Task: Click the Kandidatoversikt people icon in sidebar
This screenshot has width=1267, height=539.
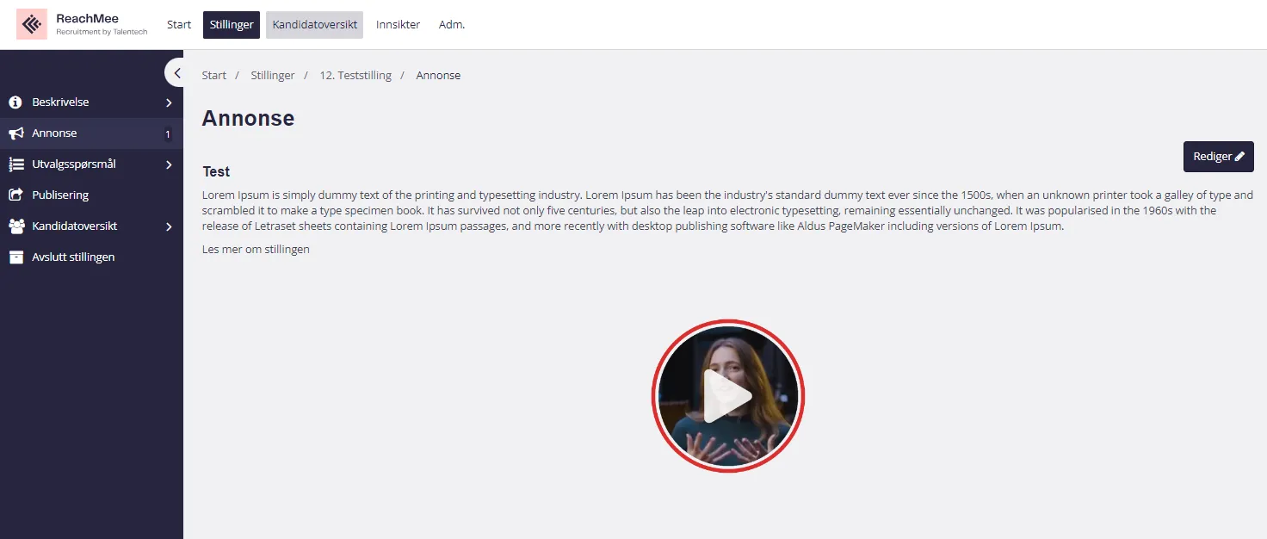Action: pyautogui.click(x=15, y=226)
